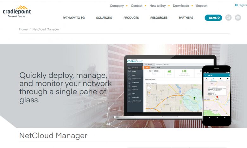
Task: Click the NetCloud Manager breadcrumb
Action: pos(46,29)
